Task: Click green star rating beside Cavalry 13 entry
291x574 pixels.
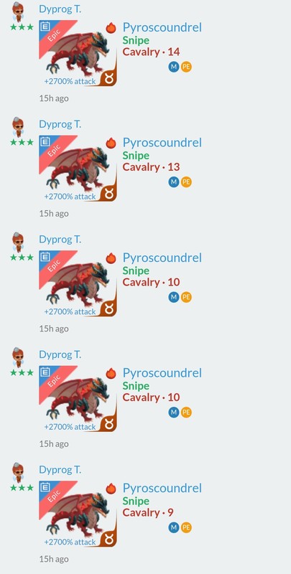Action: (x=22, y=142)
